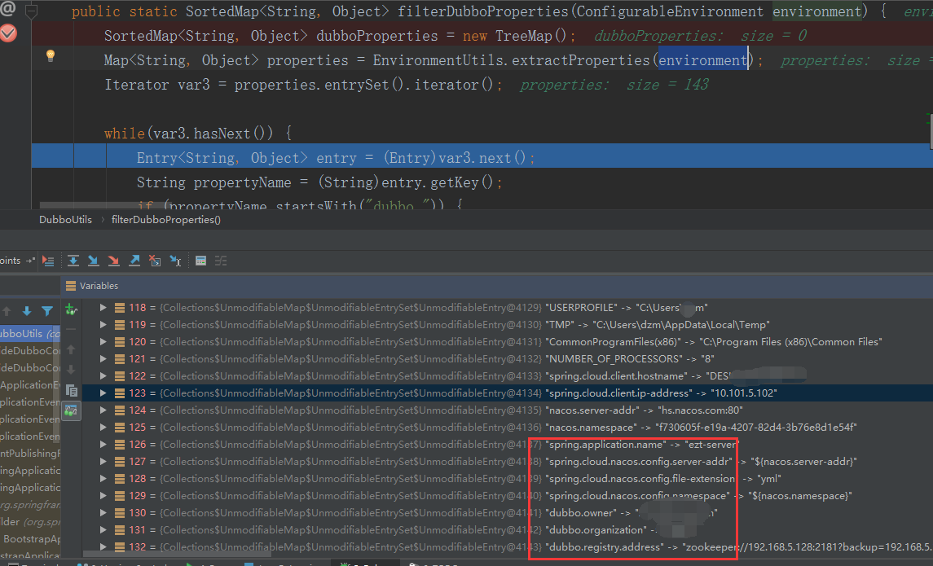This screenshot has height=566, width=933.
Task: Expand entry 123 spring.cloud.client.ip-address
Action: click(x=103, y=393)
